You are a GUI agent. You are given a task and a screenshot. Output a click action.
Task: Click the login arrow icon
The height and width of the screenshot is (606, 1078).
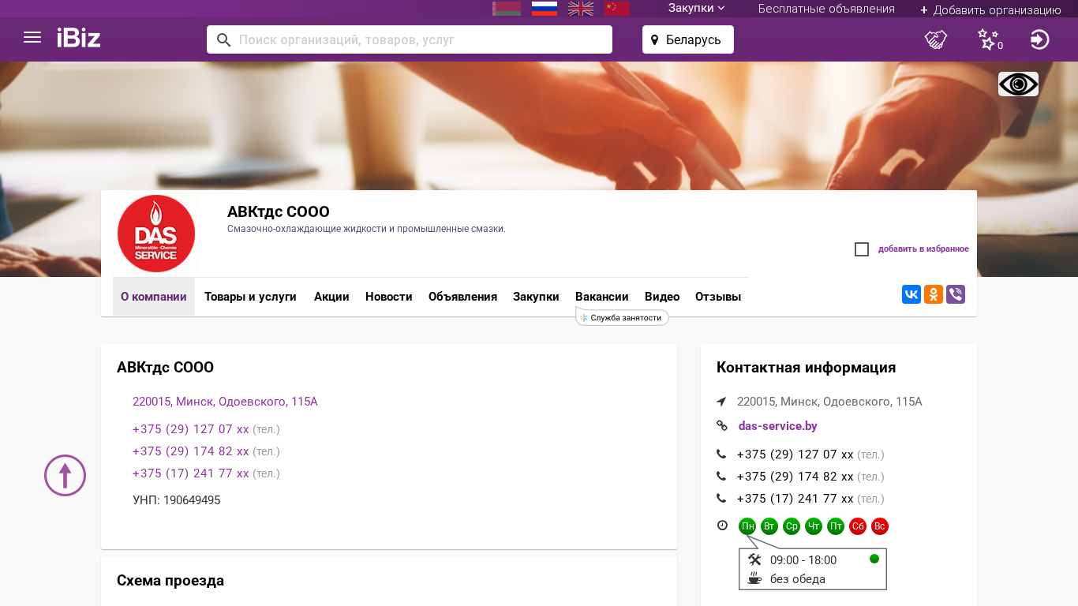pyautogui.click(x=1039, y=39)
